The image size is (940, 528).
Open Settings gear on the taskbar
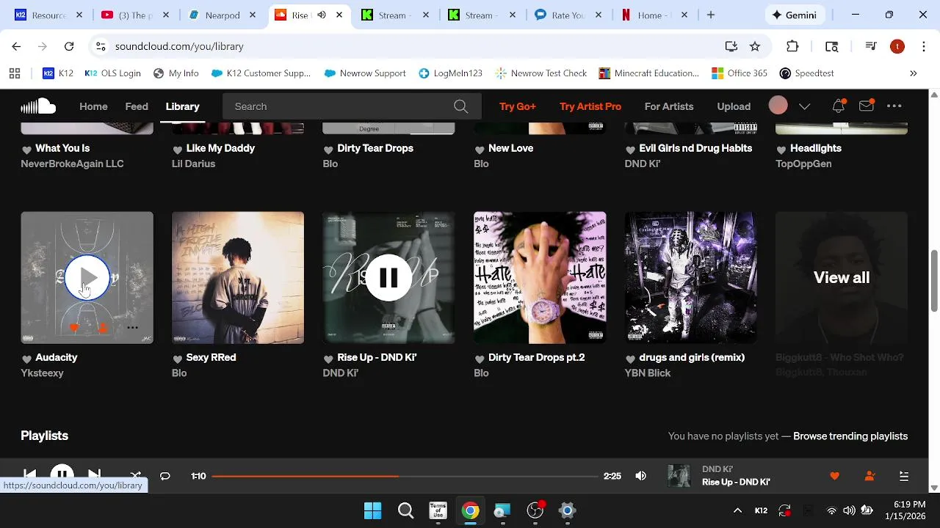point(567,510)
